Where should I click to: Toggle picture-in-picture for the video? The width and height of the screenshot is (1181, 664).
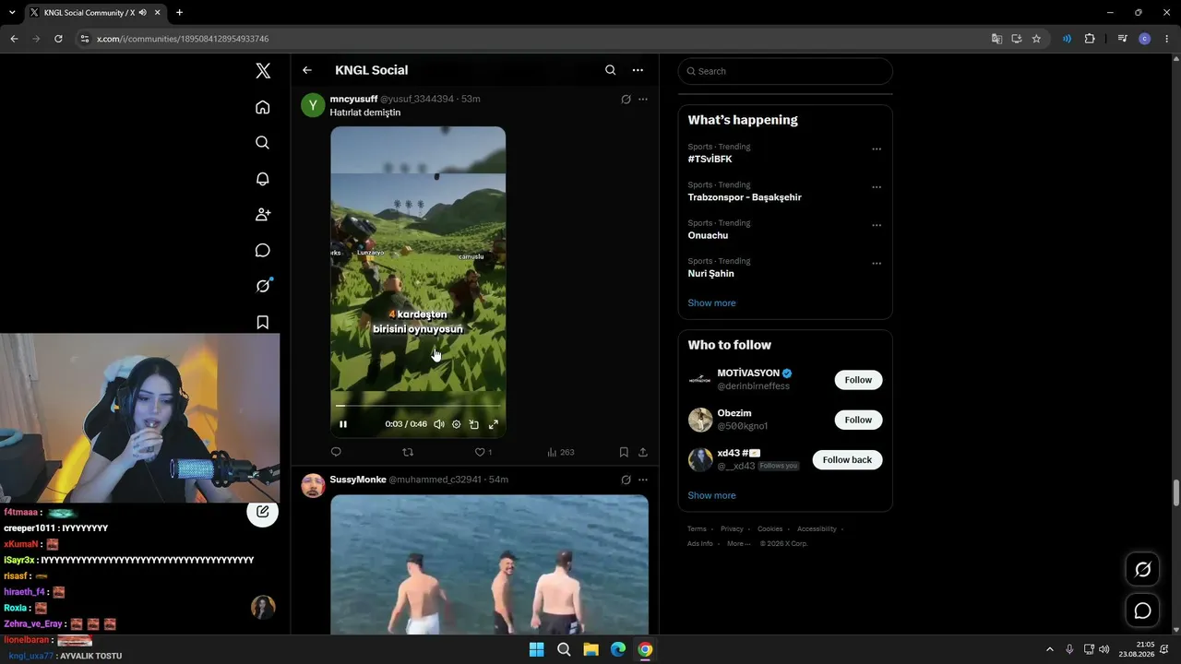pos(474,424)
